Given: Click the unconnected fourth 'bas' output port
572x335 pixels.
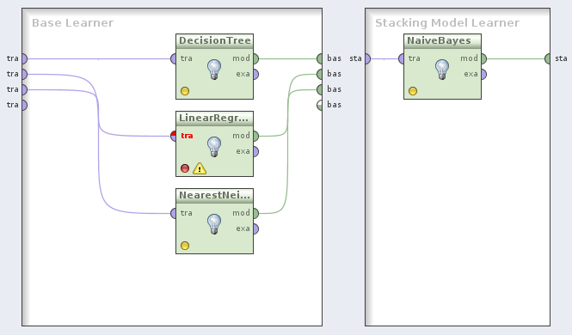Looking at the screenshot, I should tap(320, 106).
